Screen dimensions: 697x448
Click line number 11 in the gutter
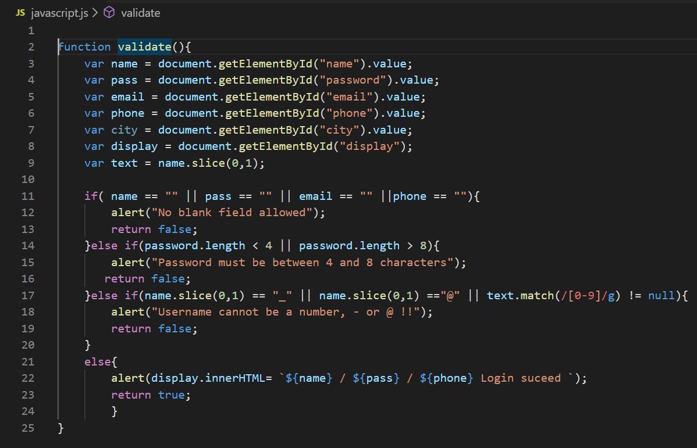pos(27,196)
